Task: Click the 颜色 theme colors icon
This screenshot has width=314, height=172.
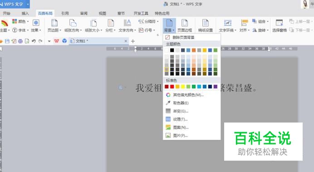Action: [15, 21]
